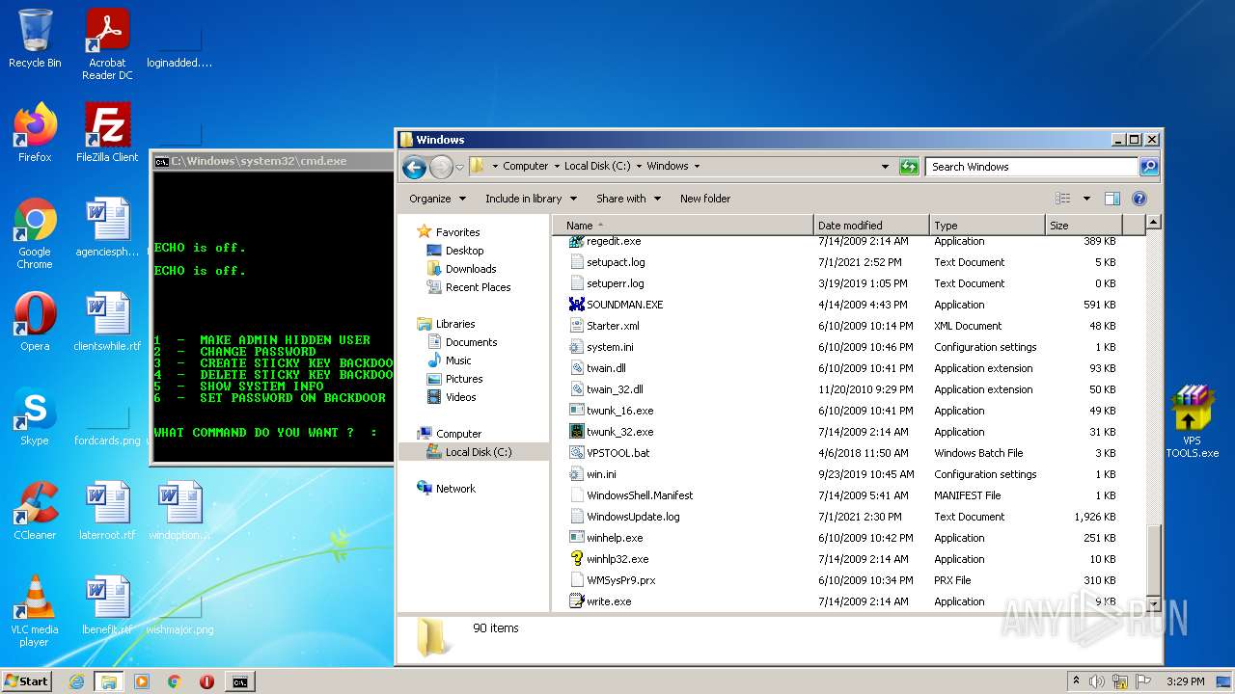
Task: Open Skype desktop shortcut
Action: (x=35, y=416)
